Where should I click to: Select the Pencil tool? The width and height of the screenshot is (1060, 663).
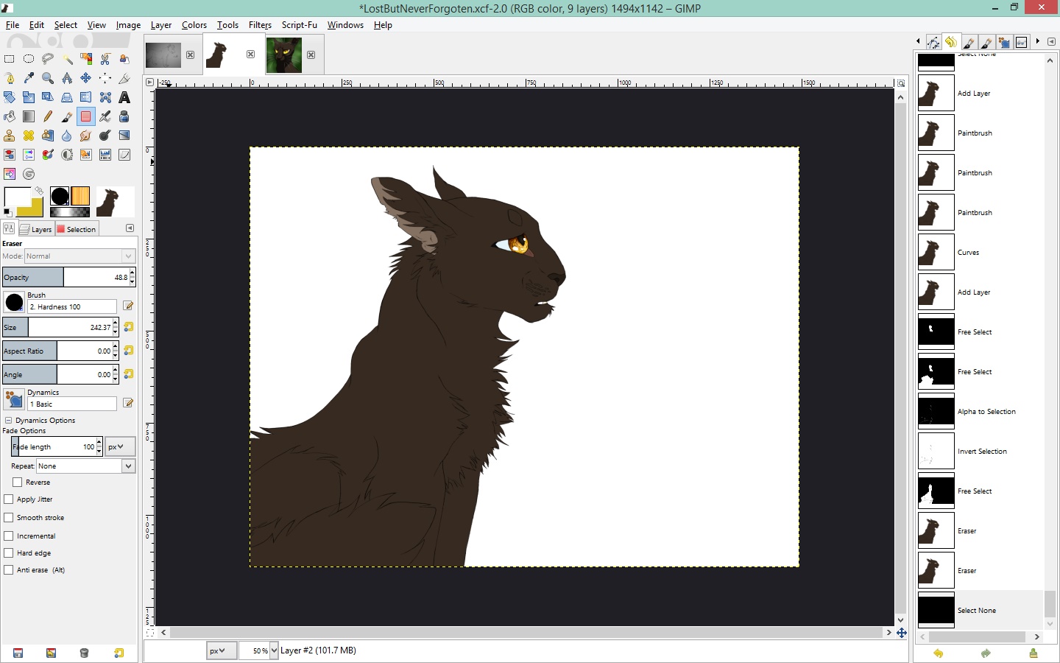coord(48,116)
